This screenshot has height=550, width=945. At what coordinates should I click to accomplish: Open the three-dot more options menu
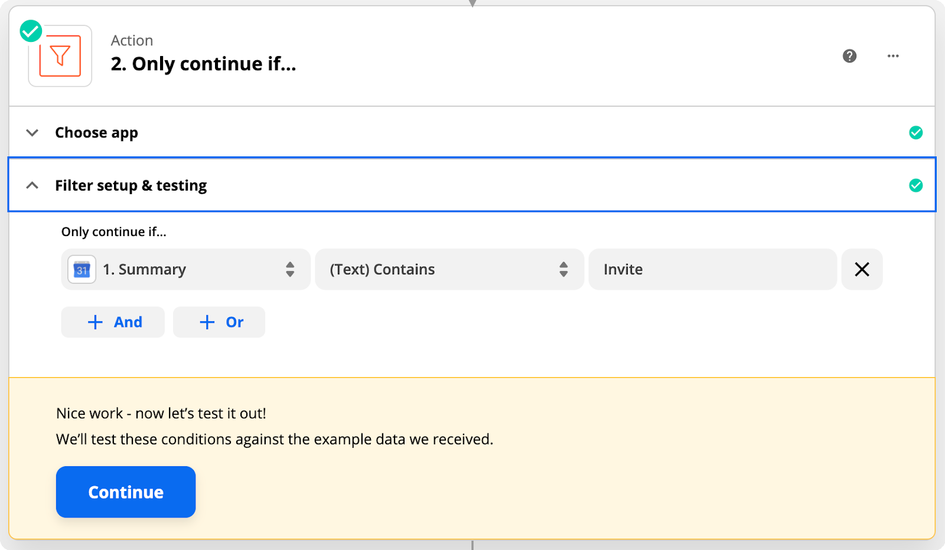coord(893,56)
